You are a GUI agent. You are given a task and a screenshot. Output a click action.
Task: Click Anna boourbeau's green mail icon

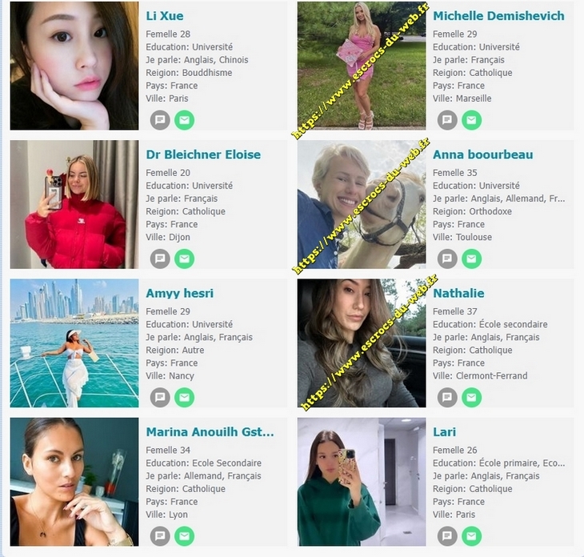click(x=471, y=258)
